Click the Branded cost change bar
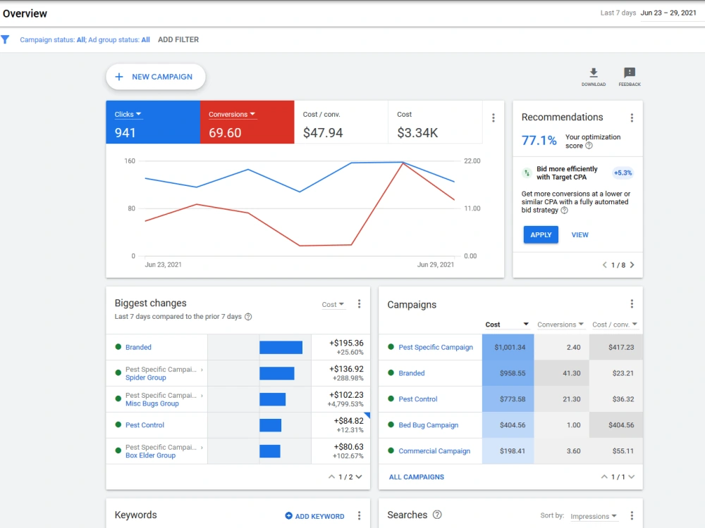Viewport: 705px width, 528px height. click(281, 348)
